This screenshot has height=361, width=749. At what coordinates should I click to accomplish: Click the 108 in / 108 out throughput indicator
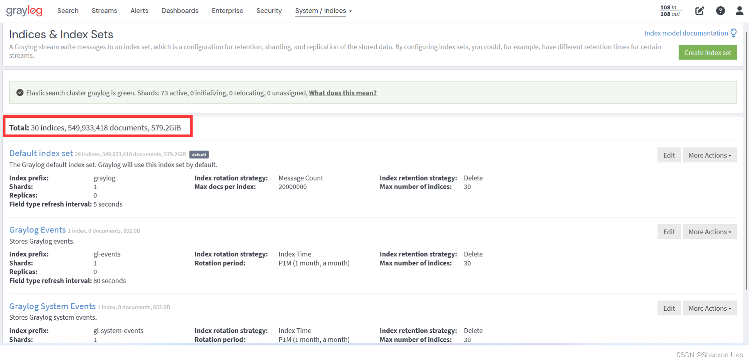click(x=670, y=11)
